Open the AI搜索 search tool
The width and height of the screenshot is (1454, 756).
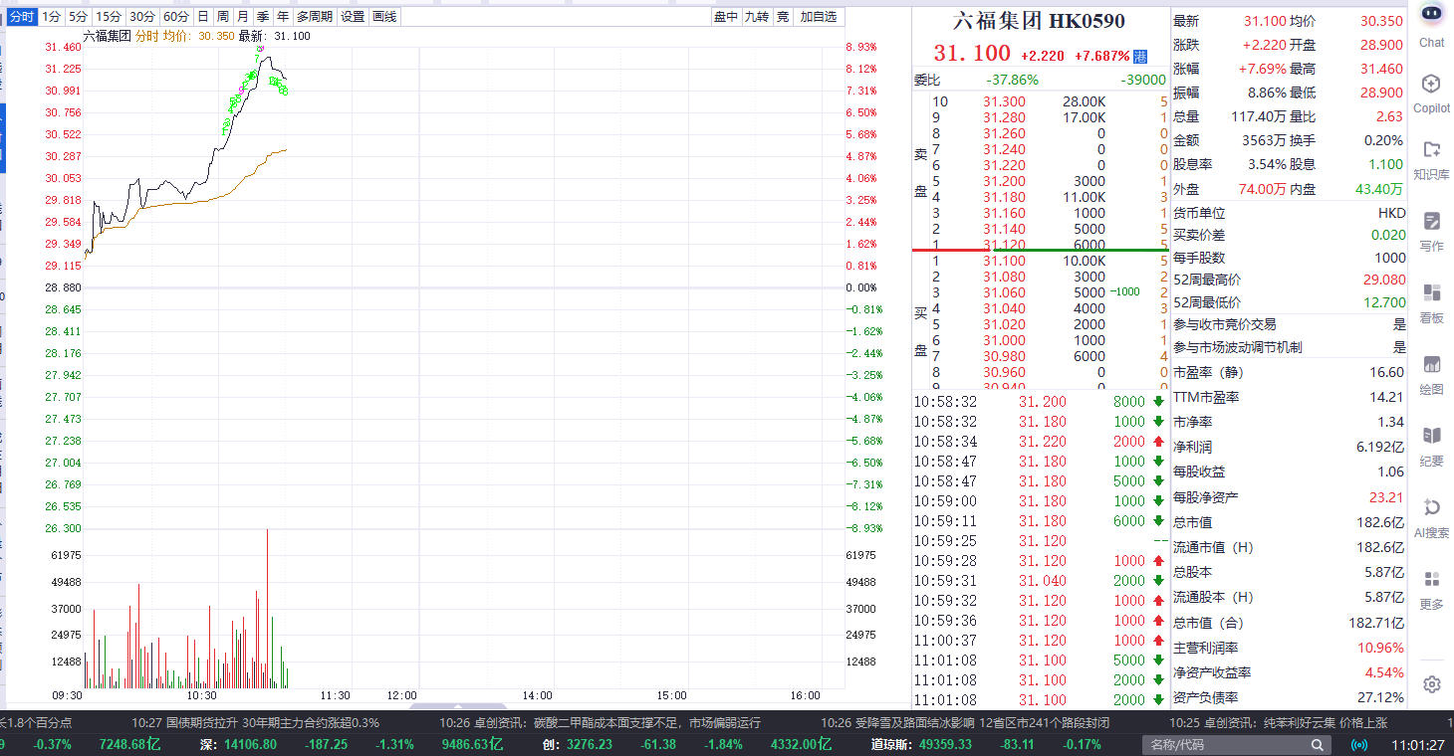[1431, 517]
